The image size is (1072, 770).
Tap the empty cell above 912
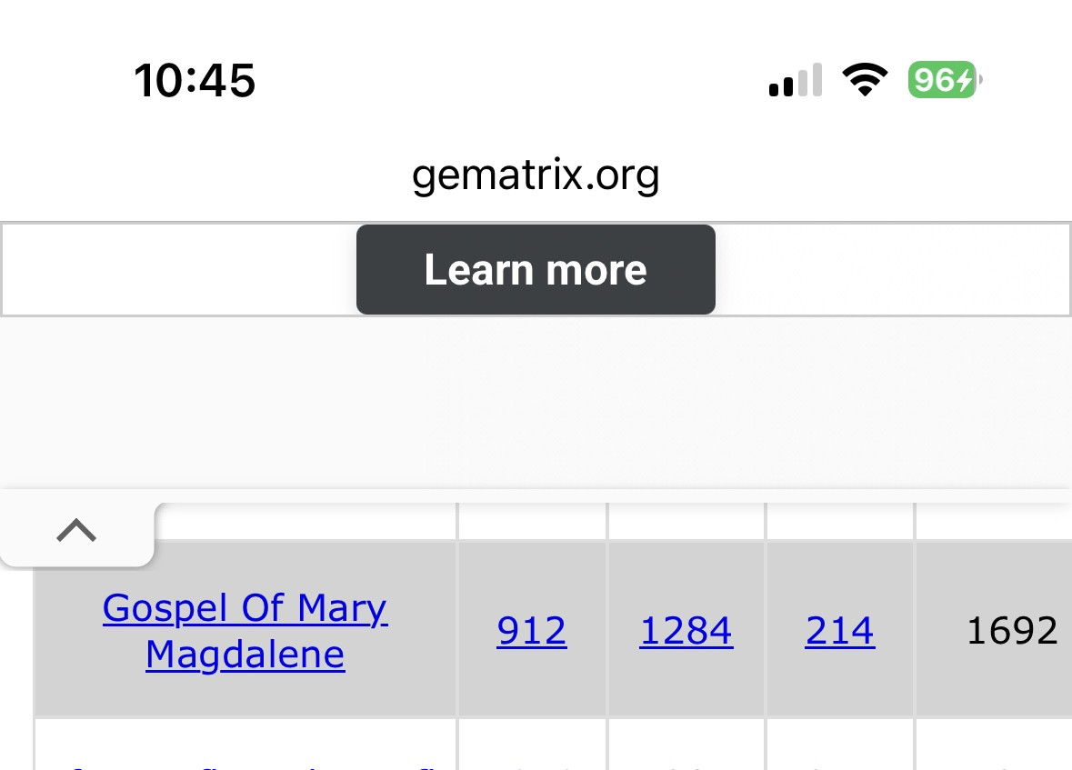click(x=532, y=522)
